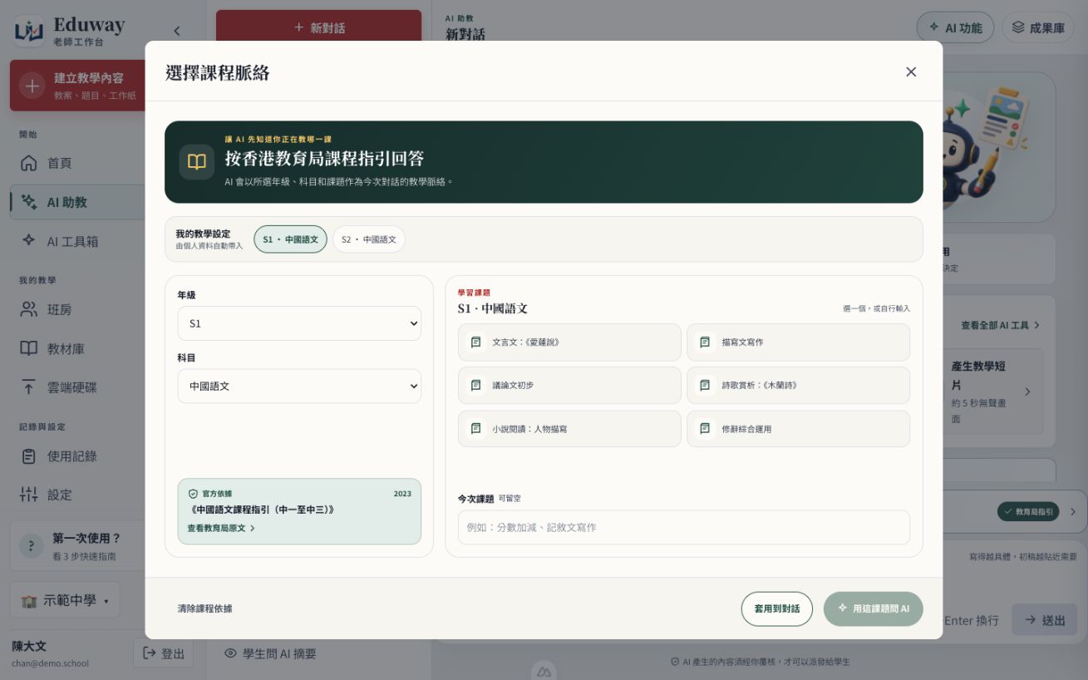The width and height of the screenshot is (1088, 680).
Task: Click the book icon beside 教材庫
Action: tap(29, 348)
